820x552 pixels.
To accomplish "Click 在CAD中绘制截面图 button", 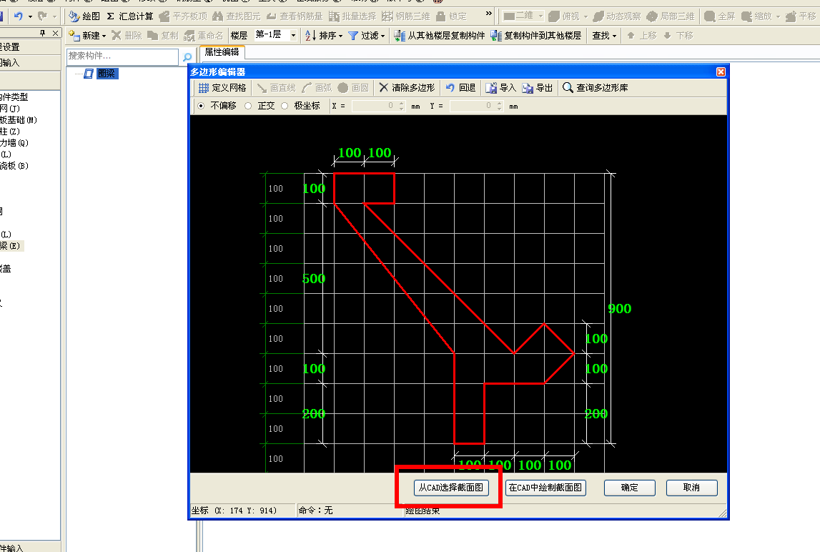I will tap(545, 488).
